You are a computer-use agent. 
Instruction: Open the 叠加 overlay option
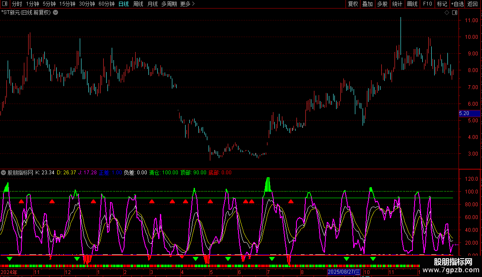(x=367, y=4)
